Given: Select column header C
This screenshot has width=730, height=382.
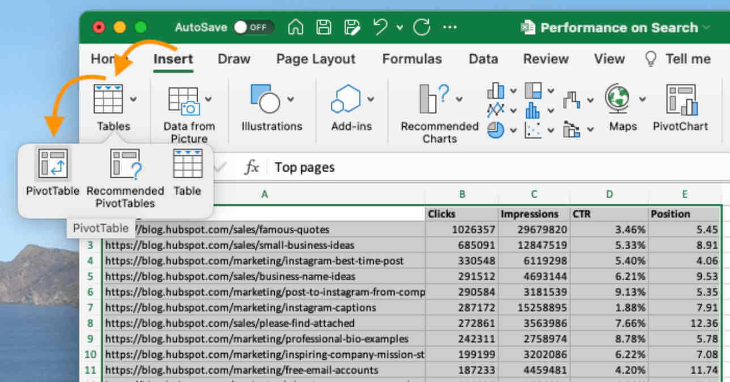Looking at the screenshot, I should coord(533,195).
